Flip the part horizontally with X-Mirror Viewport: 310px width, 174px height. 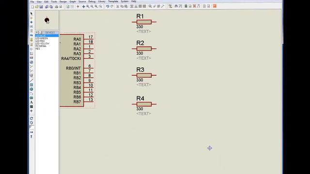coord(31,132)
